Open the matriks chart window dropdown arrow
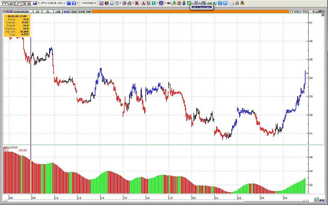Image resolution: width=328 pixels, height=205 pixels. tap(313, 12)
